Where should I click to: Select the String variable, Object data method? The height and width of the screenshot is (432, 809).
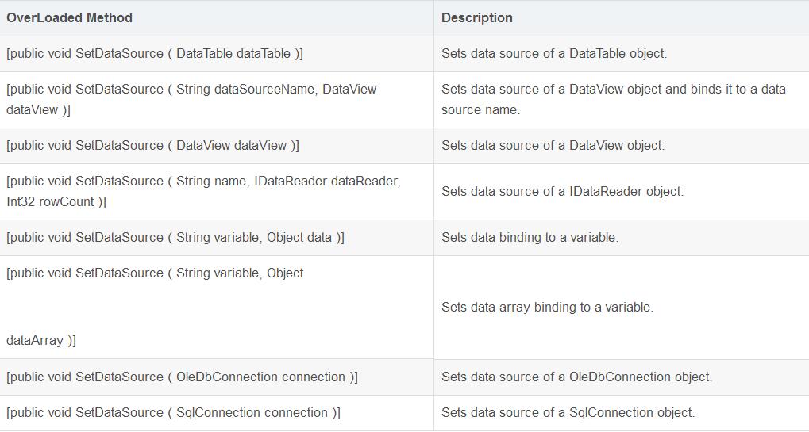click(175, 238)
